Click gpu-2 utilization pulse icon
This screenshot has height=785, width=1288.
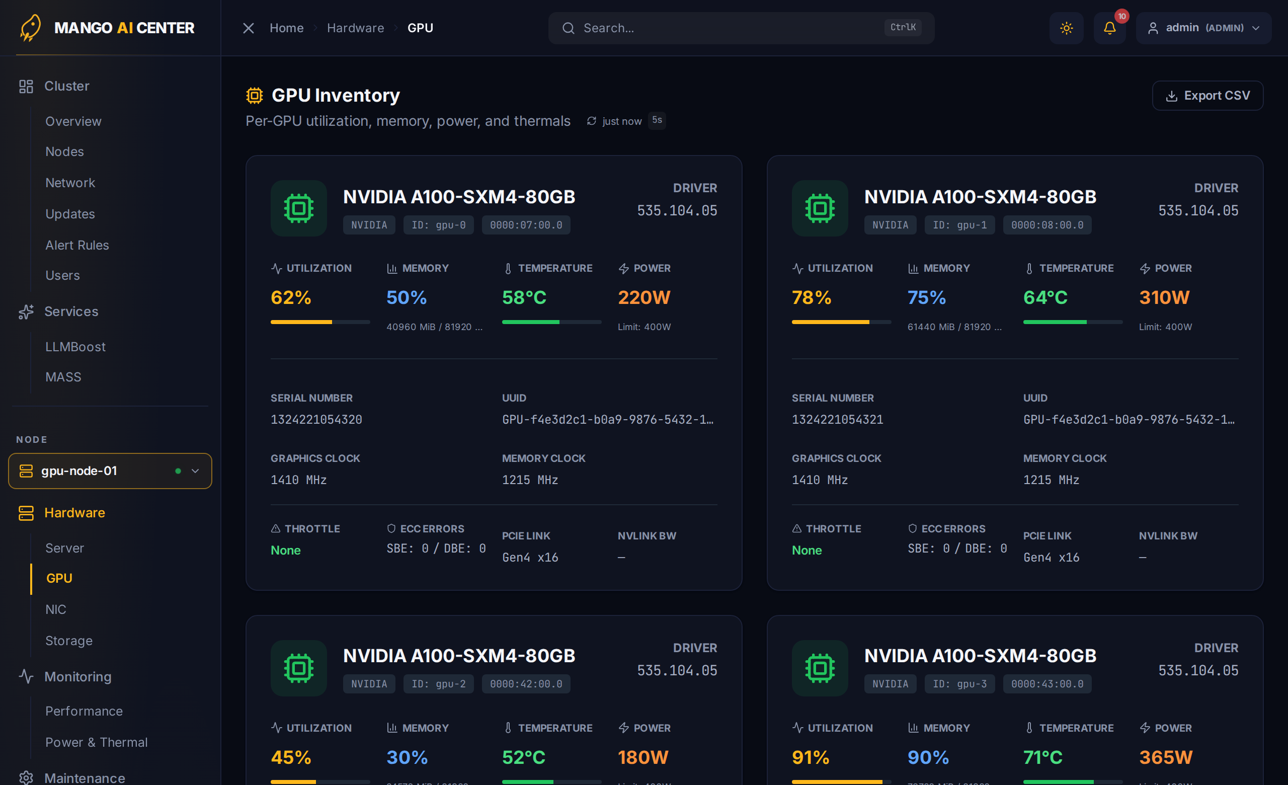277,728
